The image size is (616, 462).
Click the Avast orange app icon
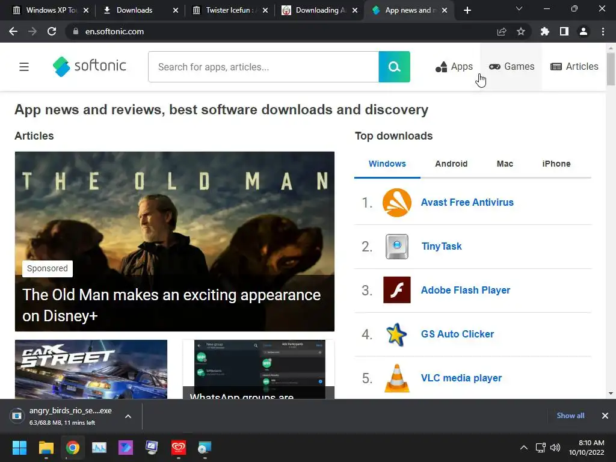click(x=397, y=203)
